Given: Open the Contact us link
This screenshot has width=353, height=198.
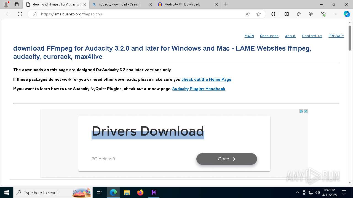Looking at the screenshot, I should (x=312, y=36).
